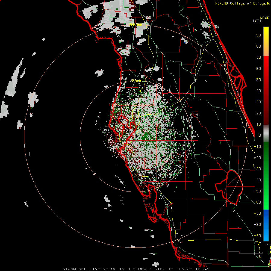The height and width of the screenshot is (271, 271).
Task: Click the -20 scale label
Action: click(257, 158)
